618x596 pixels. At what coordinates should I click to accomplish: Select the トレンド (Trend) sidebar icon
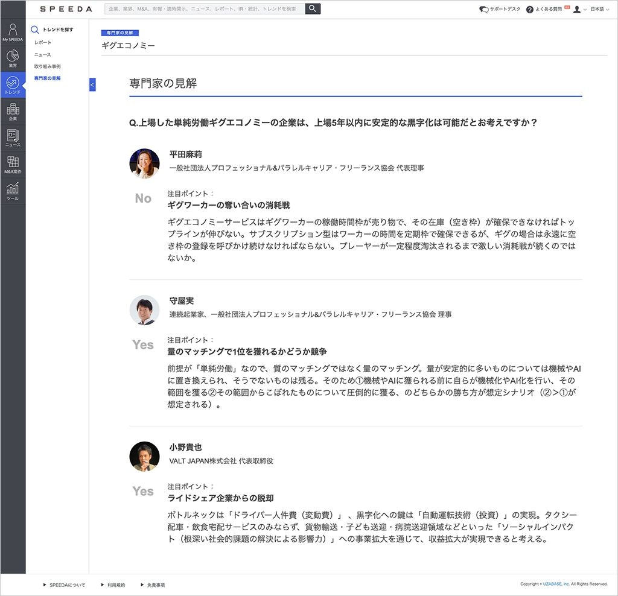click(13, 85)
